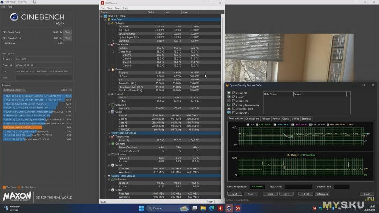Open the HWMonitor taskbar icon

[x=220, y=208]
